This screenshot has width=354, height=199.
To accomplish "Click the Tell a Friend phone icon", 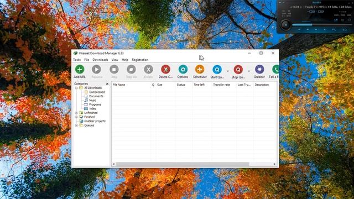I will click(x=275, y=70).
